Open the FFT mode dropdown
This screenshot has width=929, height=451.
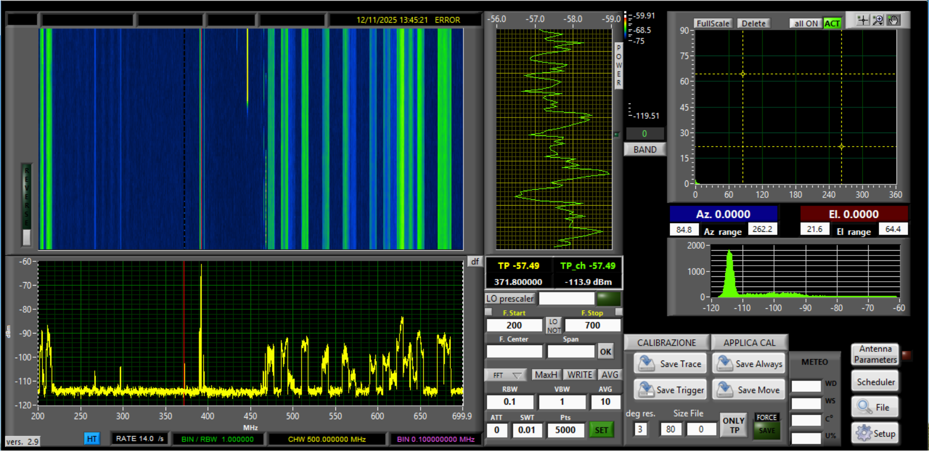507,375
